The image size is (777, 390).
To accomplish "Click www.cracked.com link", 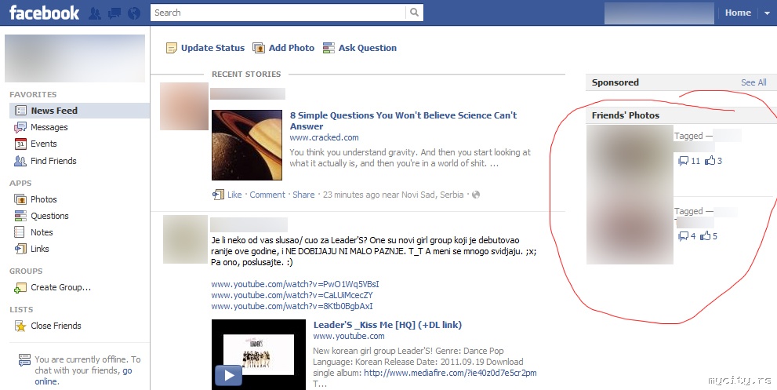I will (324, 137).
